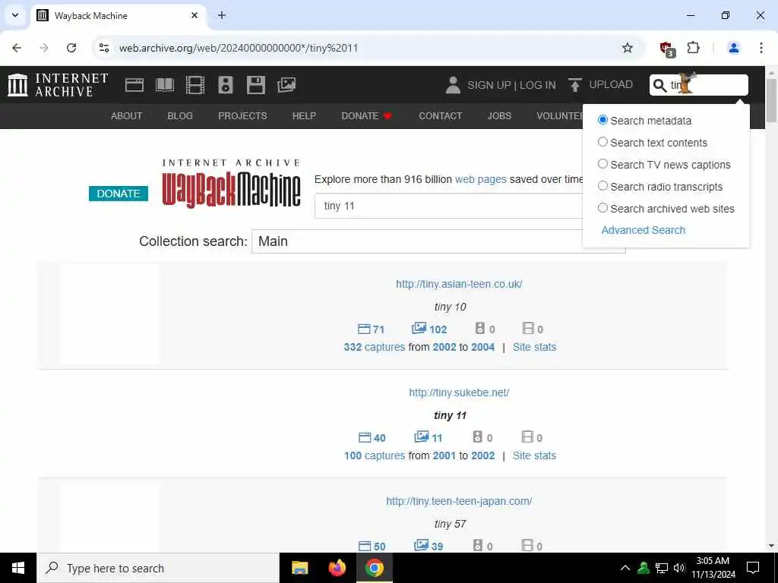778x583 pixels.
Task: Open File Explorer from the taskbar
Action: tap(299, 568)
